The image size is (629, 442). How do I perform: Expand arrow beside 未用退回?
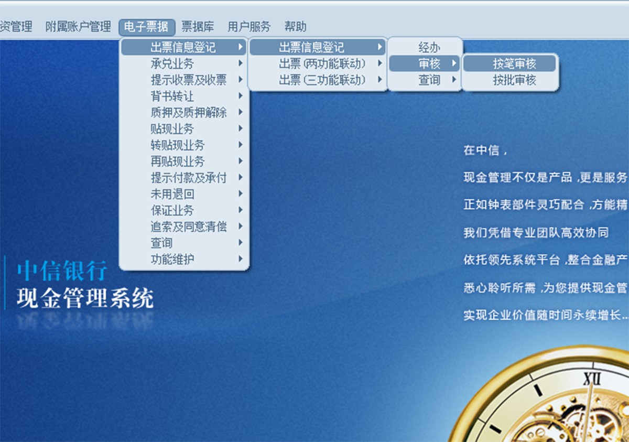pyautogui.click(x=240, y=193)
